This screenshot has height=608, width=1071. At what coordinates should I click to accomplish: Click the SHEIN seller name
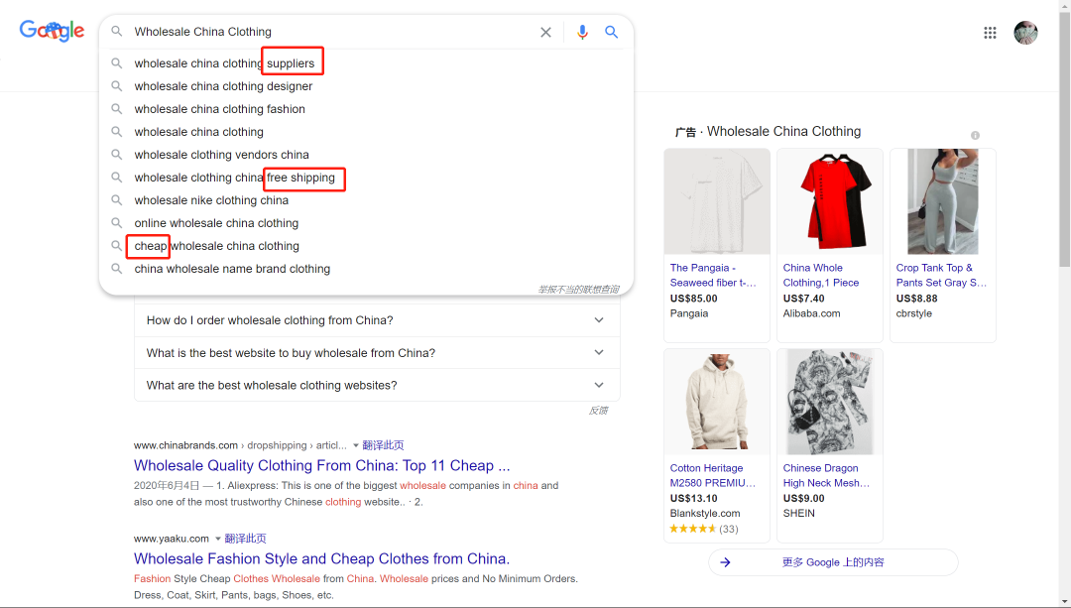coord(798,513)
